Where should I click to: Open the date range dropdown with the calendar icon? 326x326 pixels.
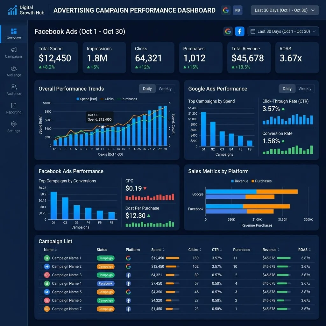tap(283, 32)
